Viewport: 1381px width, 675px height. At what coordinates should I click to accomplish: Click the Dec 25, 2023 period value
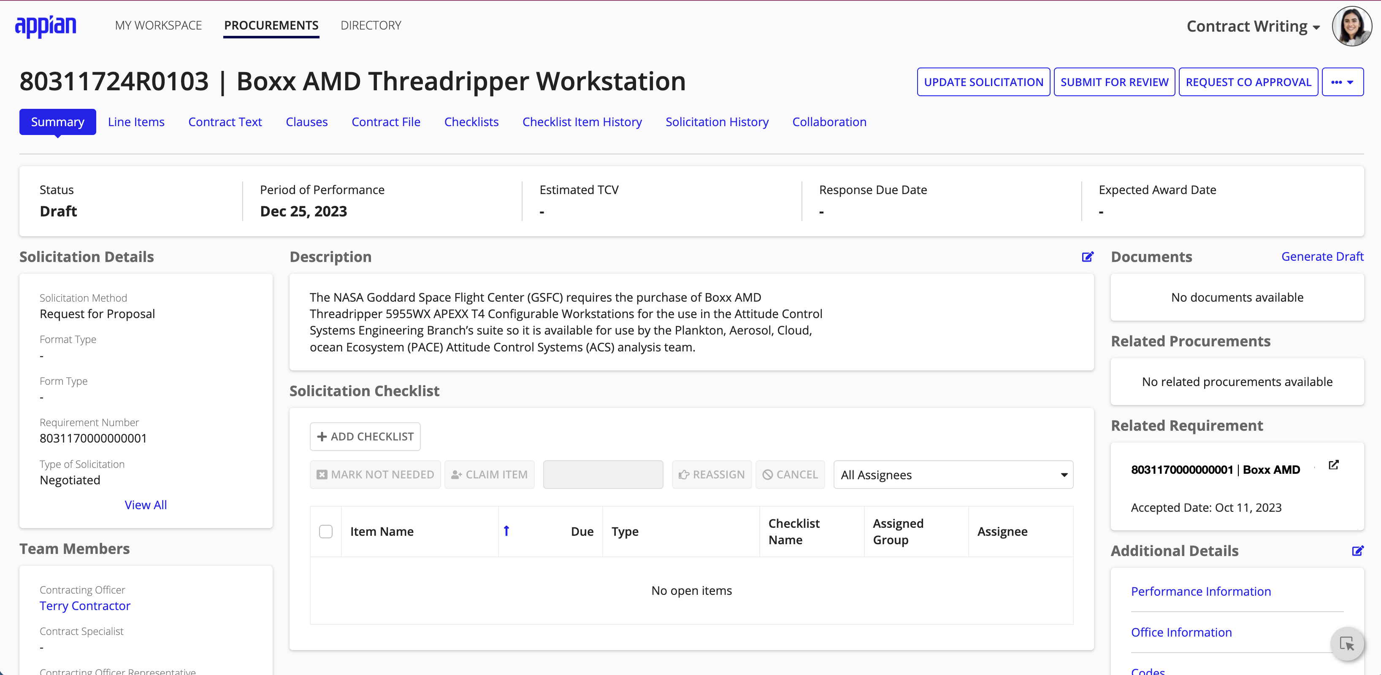(x=303, y=212)
